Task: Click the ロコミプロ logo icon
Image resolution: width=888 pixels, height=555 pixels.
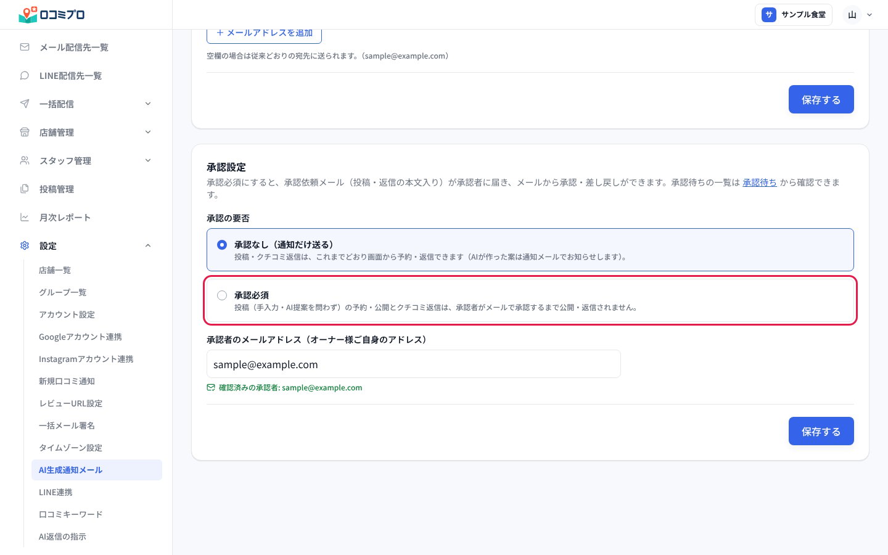Action: click(x=28, y=15)
